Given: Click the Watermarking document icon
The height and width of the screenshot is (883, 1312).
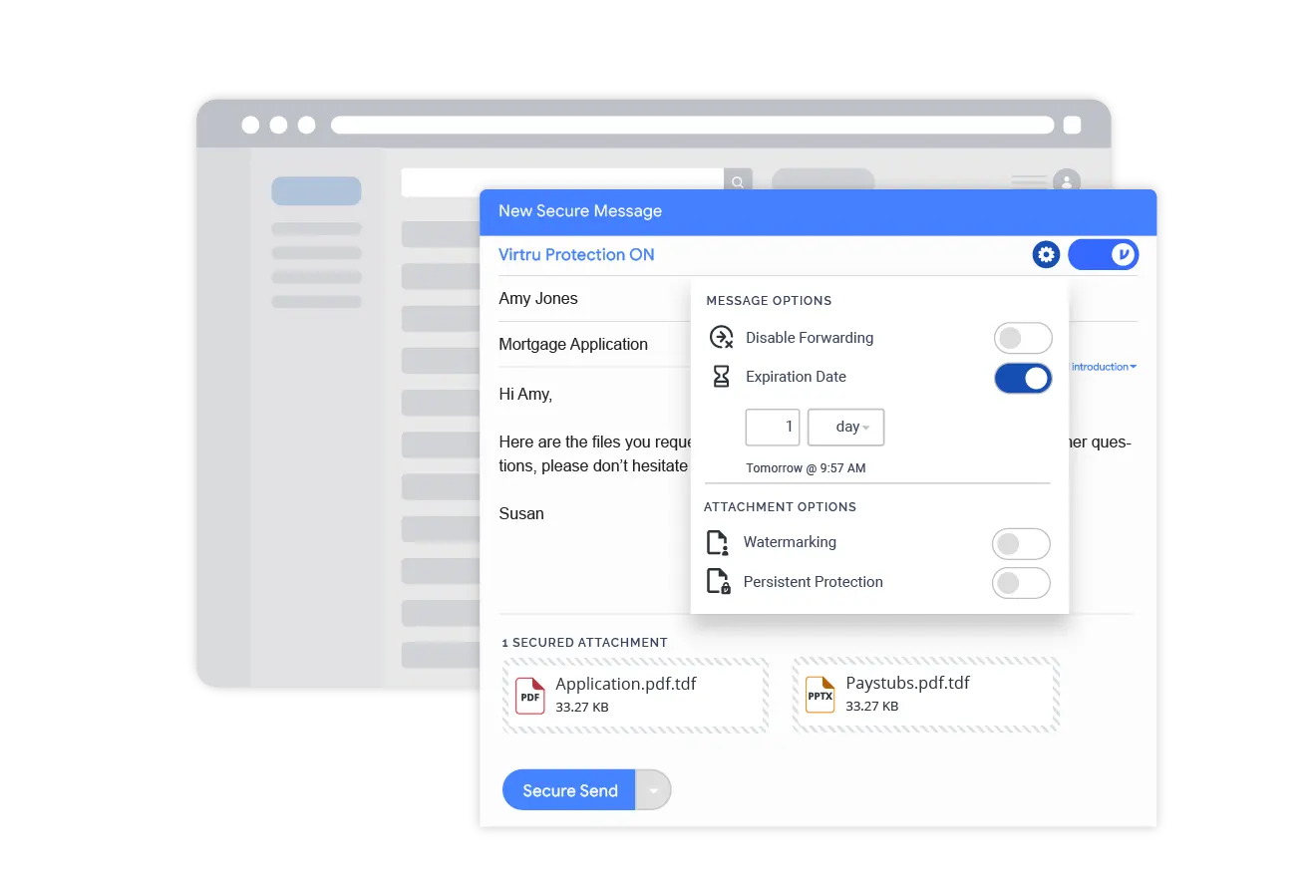Looking at the screenshot, I should [718, 543].
